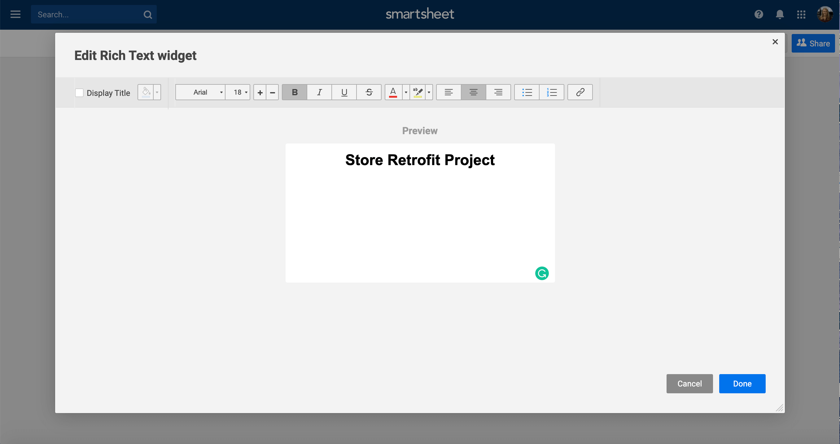Create a bulleted list
This screenshot has width=840, height=444.
[x=527, y=92]
